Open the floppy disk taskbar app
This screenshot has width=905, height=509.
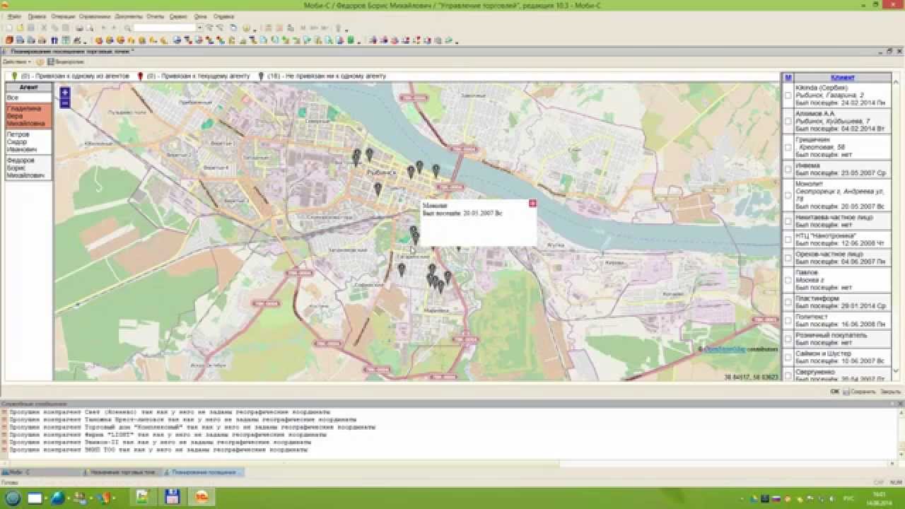pyautogui.click(x=172, y=498)
